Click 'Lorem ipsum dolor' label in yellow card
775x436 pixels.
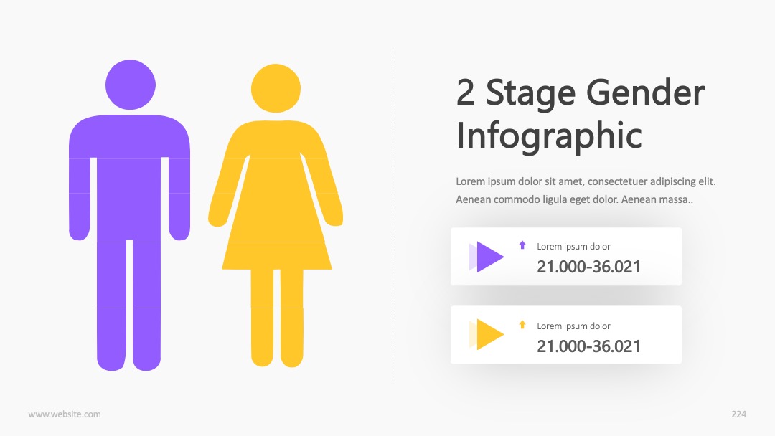point(573,326)
